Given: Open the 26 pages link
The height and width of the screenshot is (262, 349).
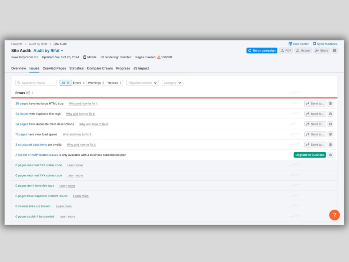Looking at the screenshot, I should click(22, 104).
